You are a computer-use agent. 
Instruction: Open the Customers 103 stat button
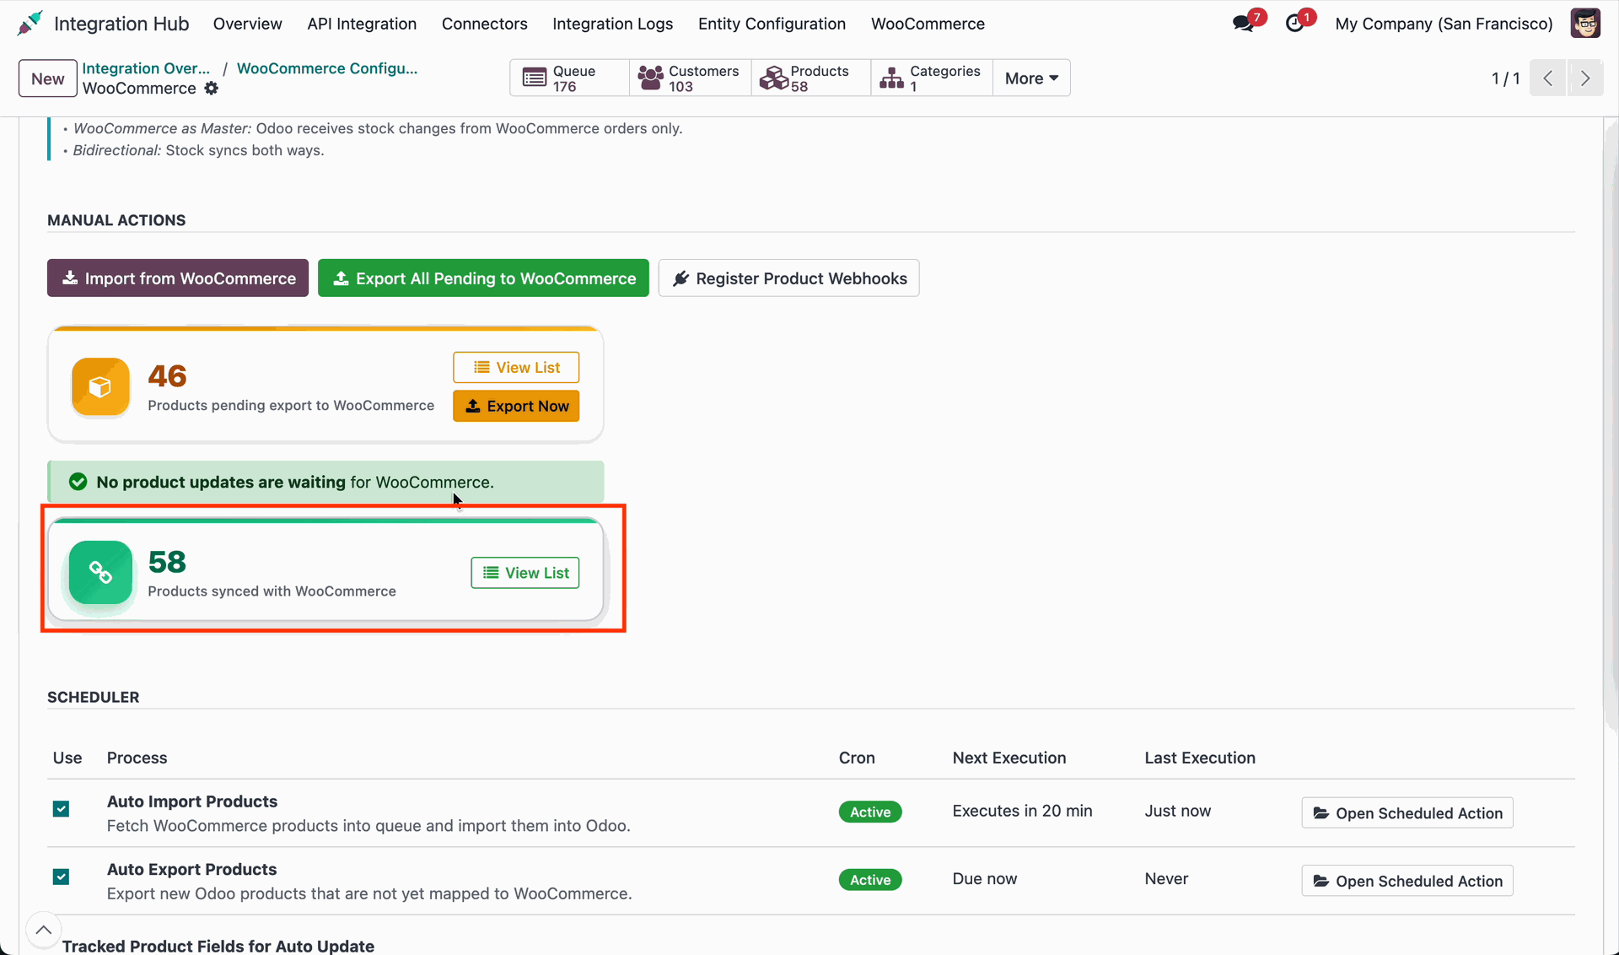[x=691, y=78]
